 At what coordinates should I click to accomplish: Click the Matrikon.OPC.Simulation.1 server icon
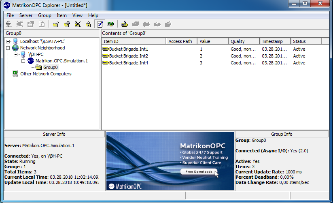coord(31,61)
